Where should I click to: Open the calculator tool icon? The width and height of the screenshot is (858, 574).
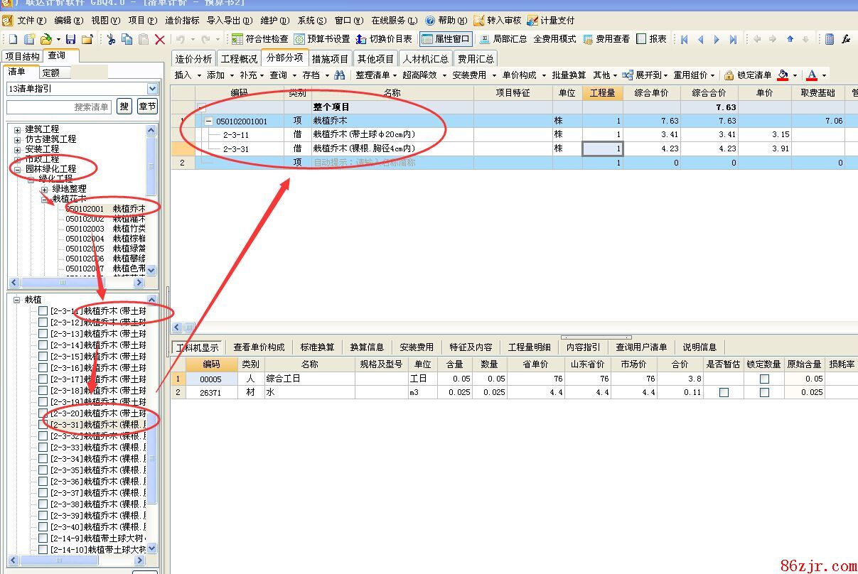point(830,40)
